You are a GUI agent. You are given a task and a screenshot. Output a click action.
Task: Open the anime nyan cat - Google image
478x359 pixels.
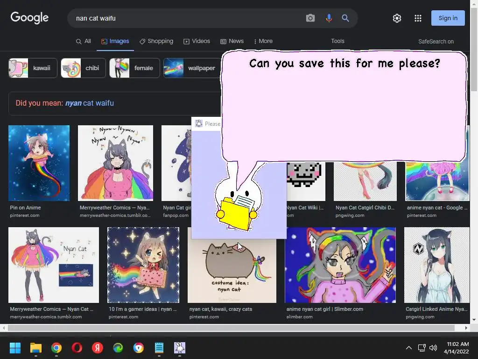(x=437, y=181)
